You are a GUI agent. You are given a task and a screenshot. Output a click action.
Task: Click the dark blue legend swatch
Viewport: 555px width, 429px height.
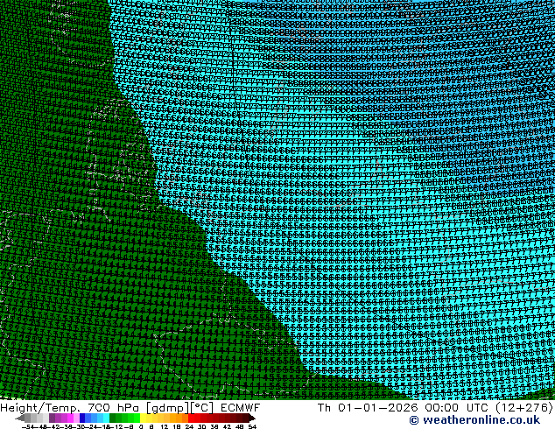[82, 418]
